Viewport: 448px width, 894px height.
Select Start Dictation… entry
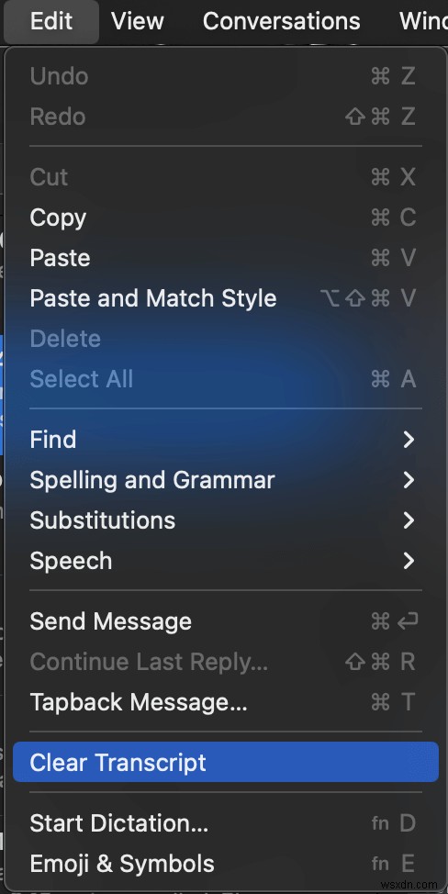pos(226,822)
